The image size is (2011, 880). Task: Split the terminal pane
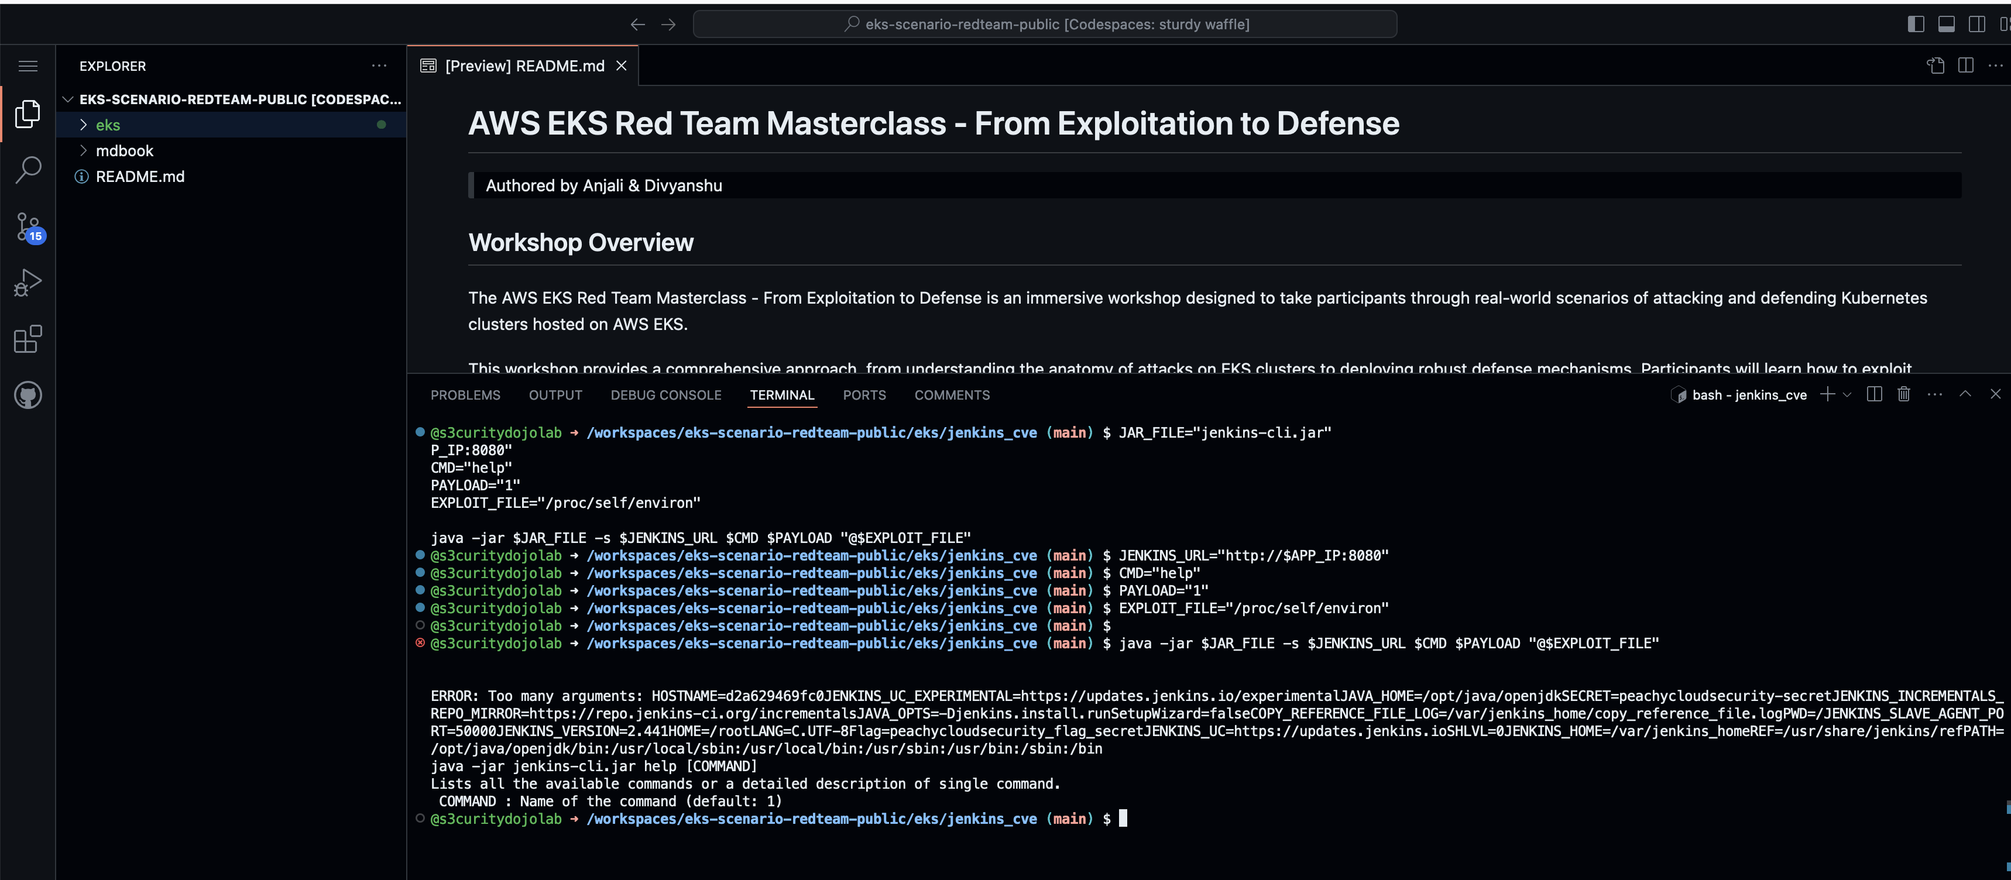click(1873, 395)
